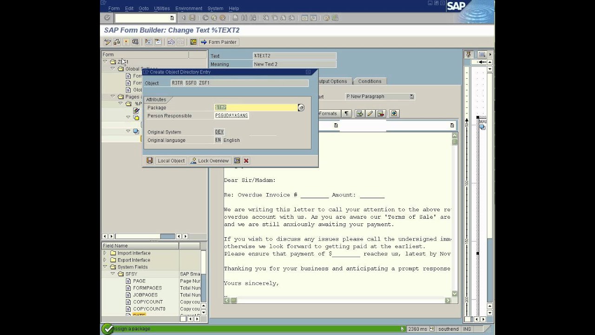Open the Help menu

(x=234, y=8)
